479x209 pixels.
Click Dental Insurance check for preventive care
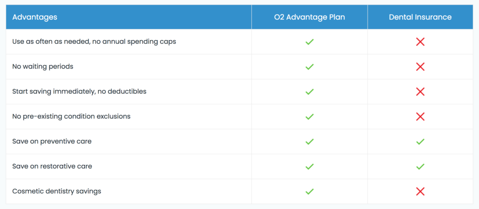coord(421,142)
